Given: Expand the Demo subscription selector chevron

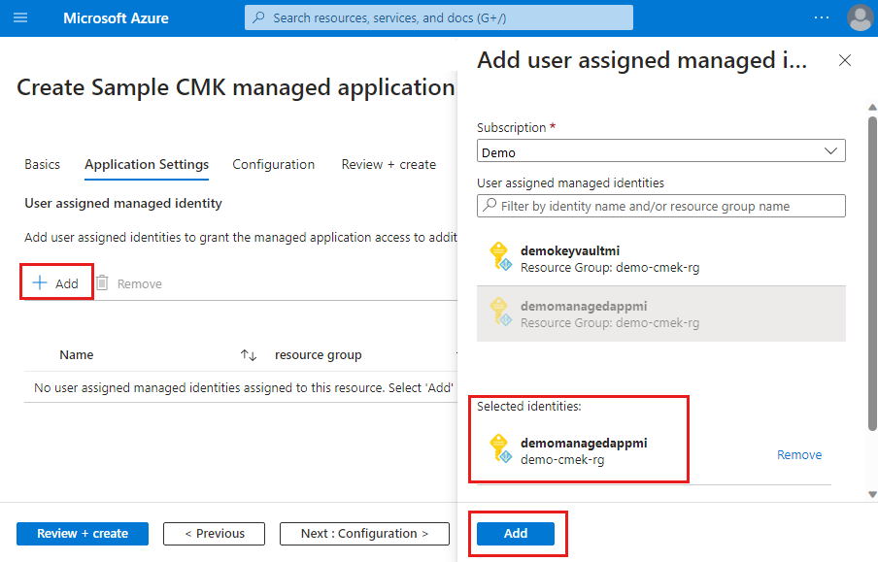Looking at the screenshot, I should 831,150.
